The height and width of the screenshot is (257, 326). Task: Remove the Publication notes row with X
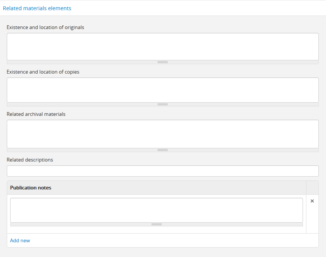312,201
